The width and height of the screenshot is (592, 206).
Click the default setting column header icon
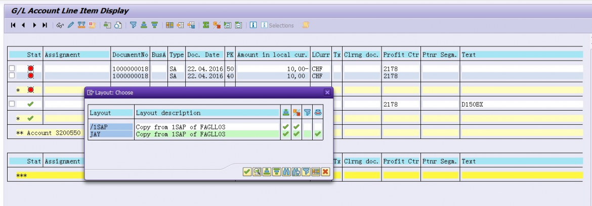(x=318, y=113)
